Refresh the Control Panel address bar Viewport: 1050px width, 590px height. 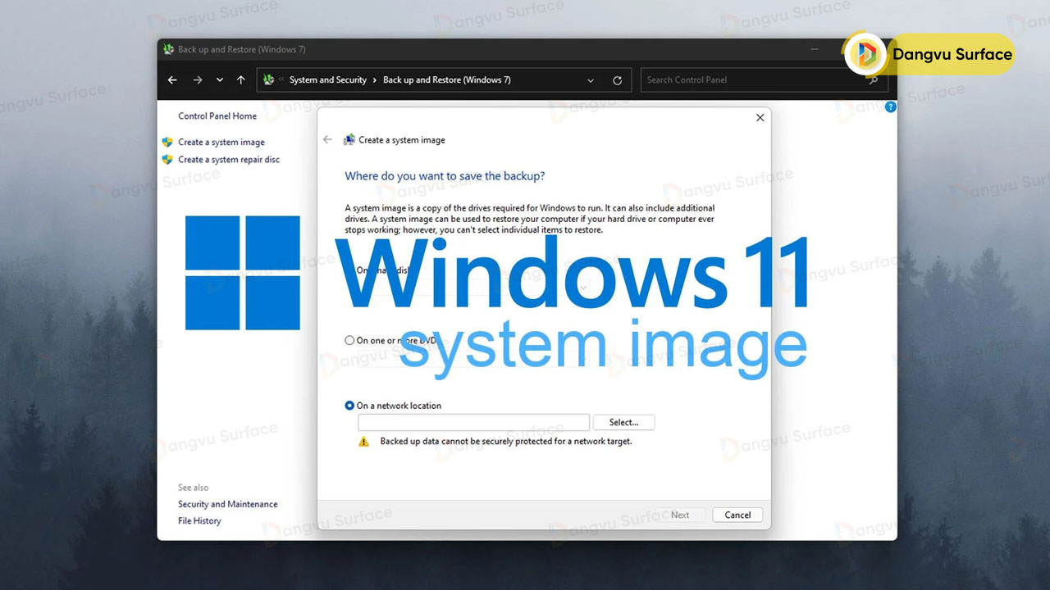coord(617,80)
